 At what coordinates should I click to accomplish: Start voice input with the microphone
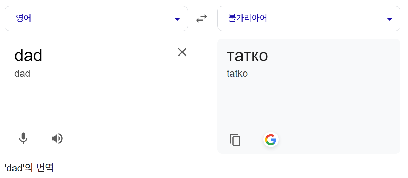tap(23, 138)
